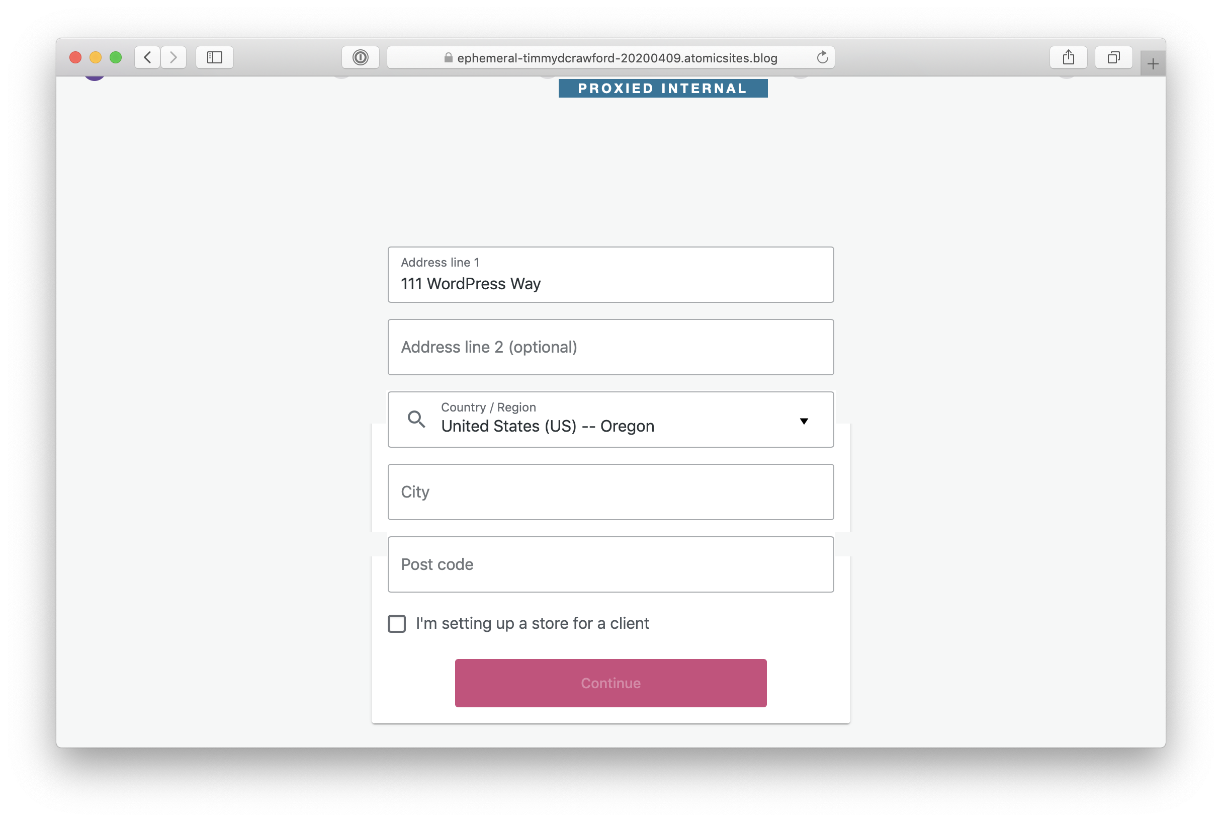Click the browser forward navigation arrow
1222x822 pixels.
(x=173, y=58)
